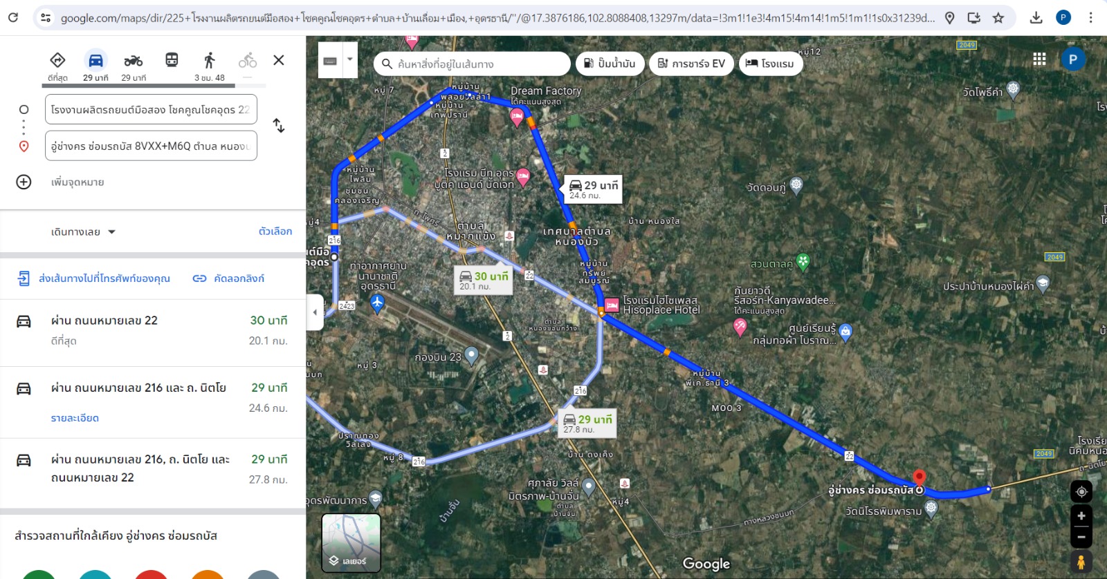
Task: Click the กันยาวดี รีสอร์ท hotel pin
Action: click(740, 328)
